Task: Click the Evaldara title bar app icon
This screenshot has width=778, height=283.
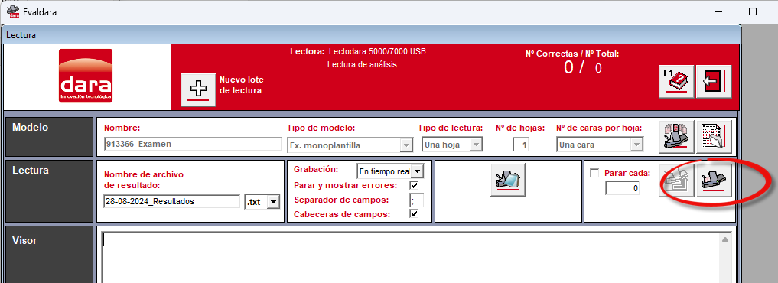Action: (13, 11)
